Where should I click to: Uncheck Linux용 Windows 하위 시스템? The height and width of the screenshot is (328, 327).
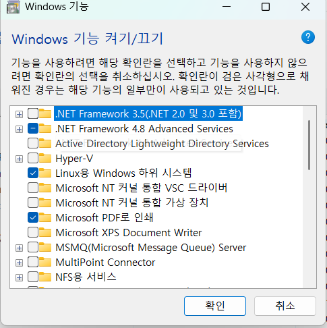pos(33,173)
